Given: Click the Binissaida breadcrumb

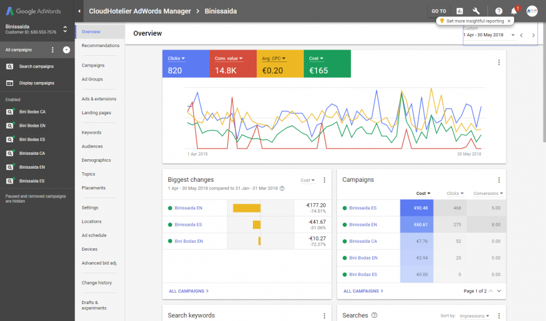Looking at the screenshot, I should [220, 11].
